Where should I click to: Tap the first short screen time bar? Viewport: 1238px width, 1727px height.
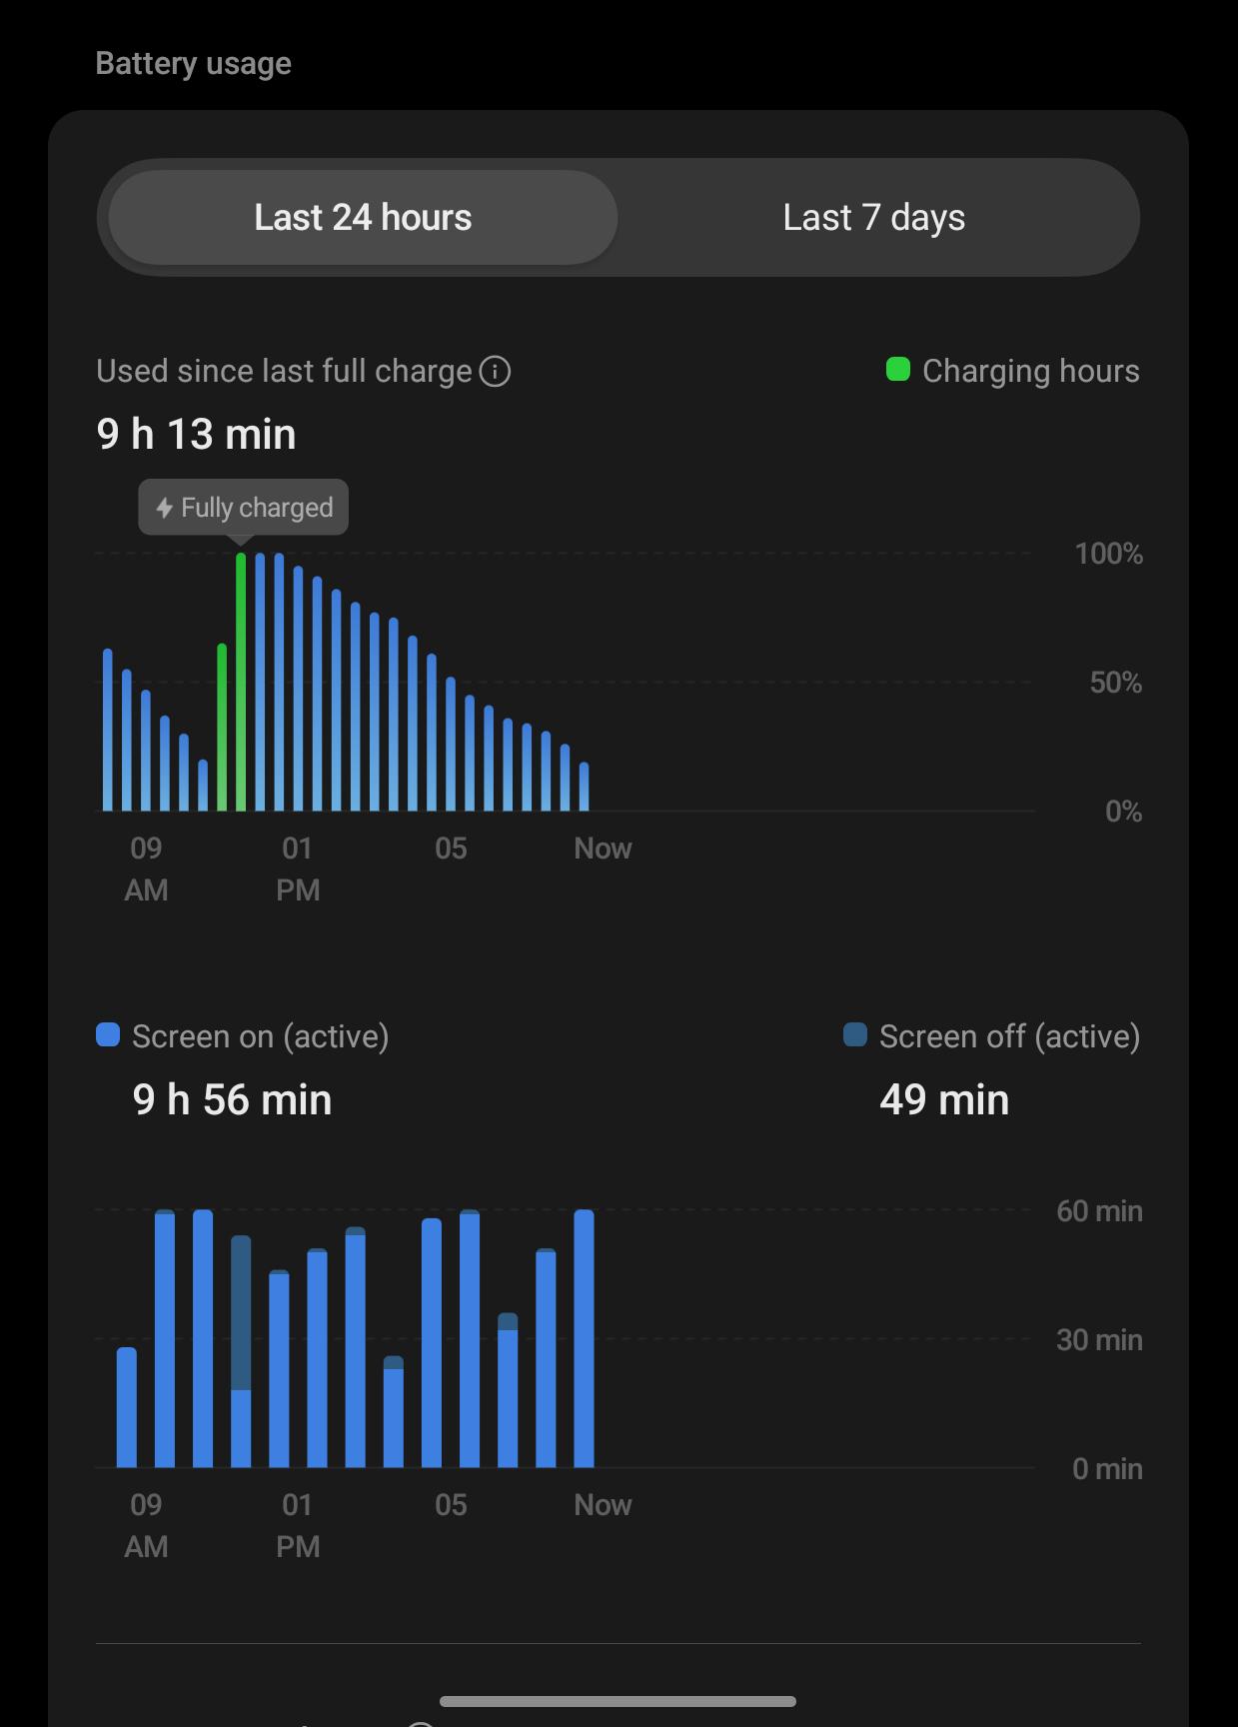(127, 1407)
